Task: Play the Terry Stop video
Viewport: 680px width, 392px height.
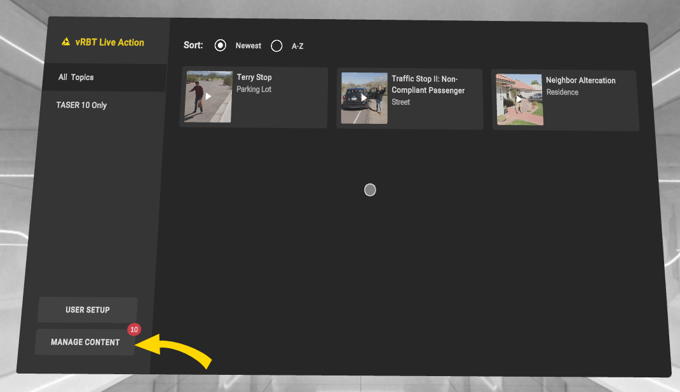Action: 208,97
